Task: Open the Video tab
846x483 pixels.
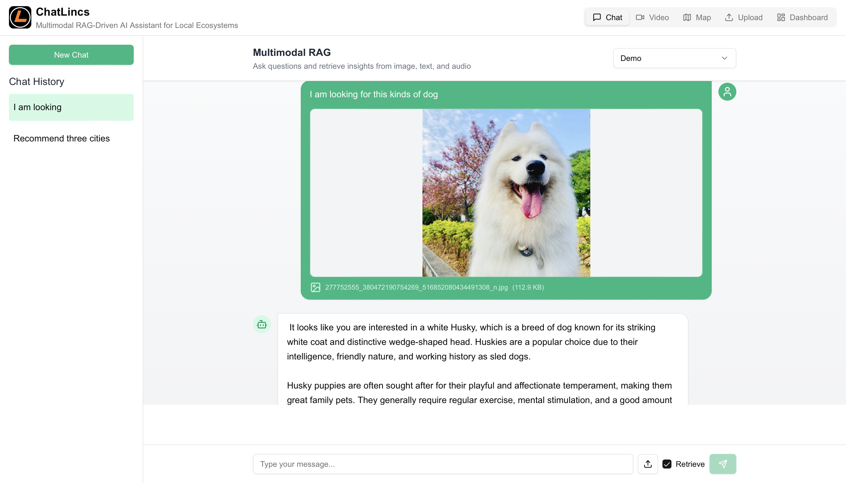Action: (652, 18)
